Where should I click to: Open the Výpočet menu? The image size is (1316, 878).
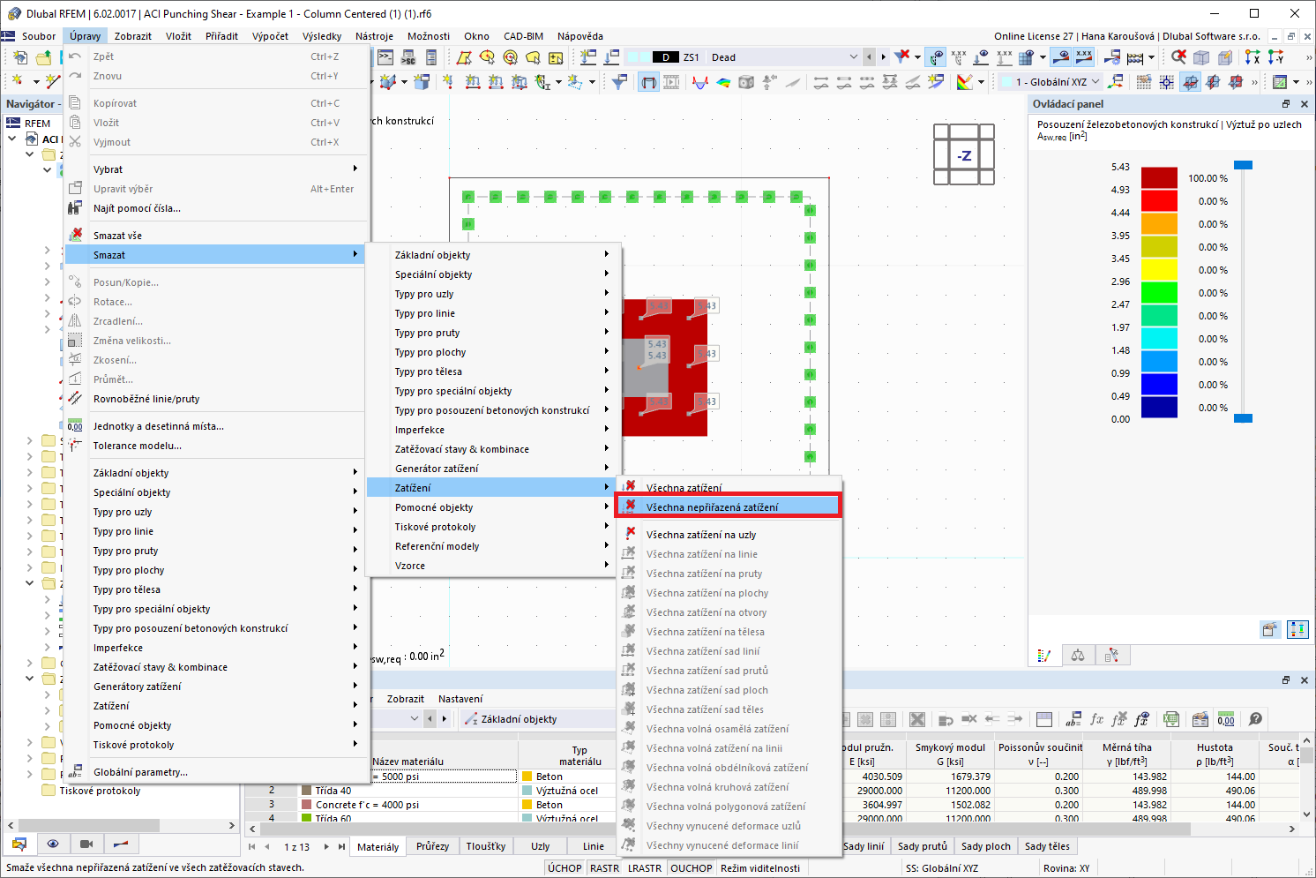(x=270, y=36)
